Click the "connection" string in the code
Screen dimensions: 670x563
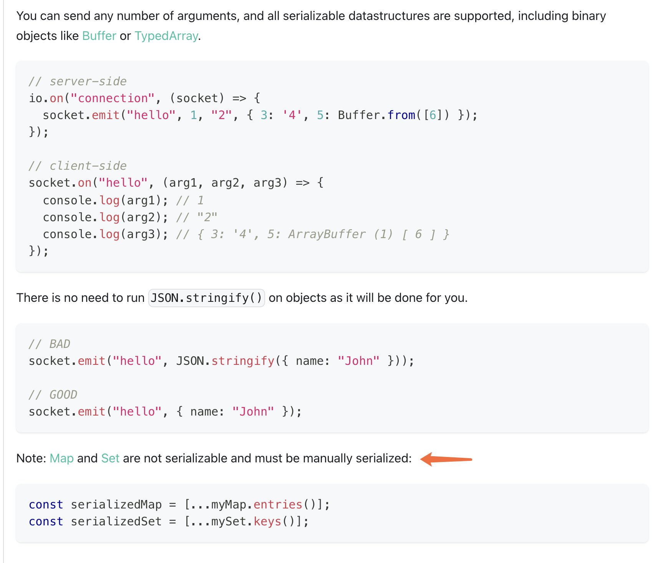click(113, 98)
